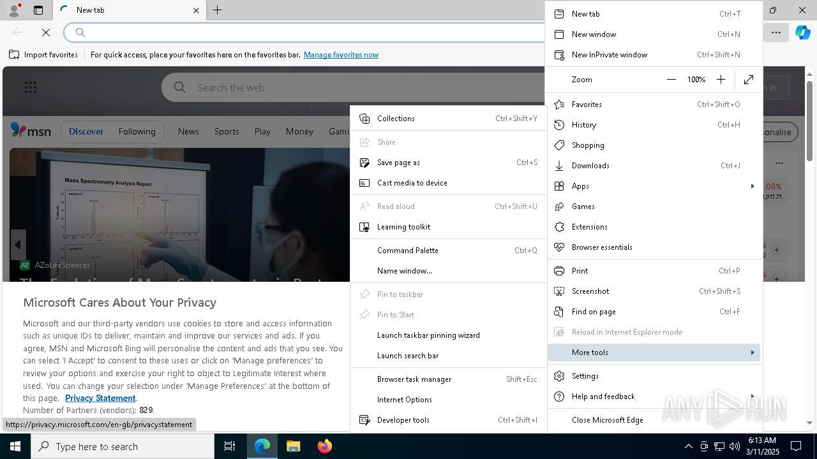Select Collections from More tools submenu
Viewport: 817px width, 459px height.
point(448,119)
